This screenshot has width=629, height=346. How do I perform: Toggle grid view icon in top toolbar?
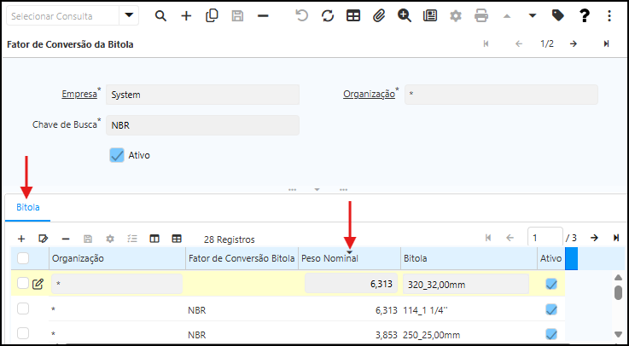click(353, 16)
